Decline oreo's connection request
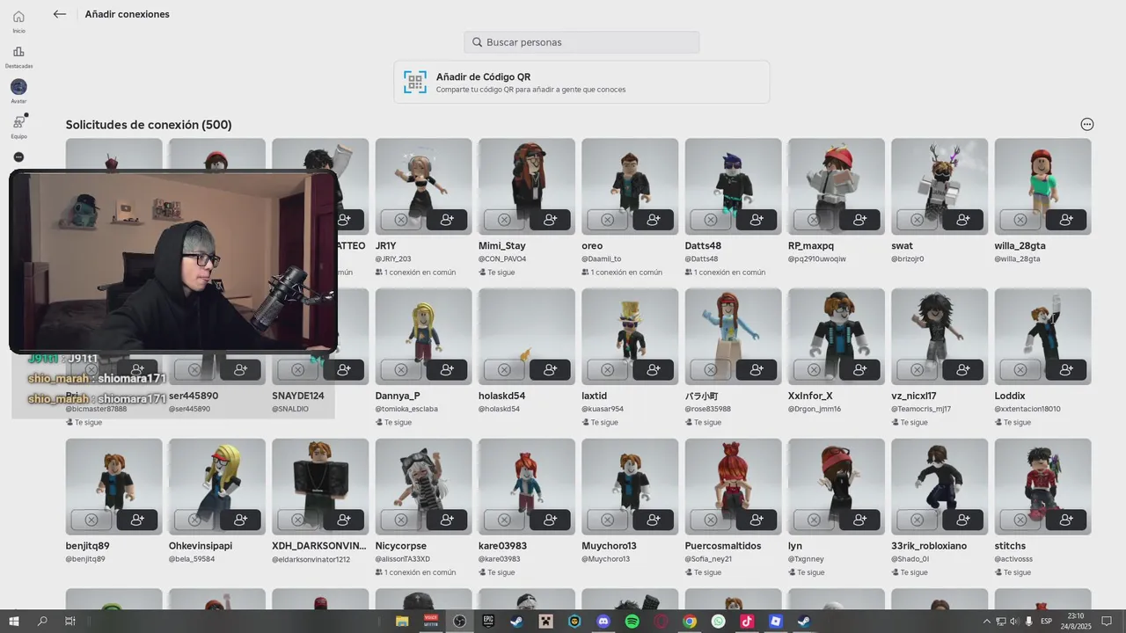1126x633 pixels. pyautogui.click(x=607, y=220)
